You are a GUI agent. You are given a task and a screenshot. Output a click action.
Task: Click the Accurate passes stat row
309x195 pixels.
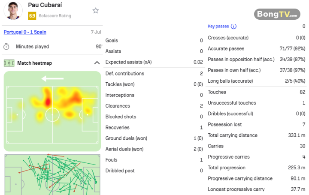(256, 48)
